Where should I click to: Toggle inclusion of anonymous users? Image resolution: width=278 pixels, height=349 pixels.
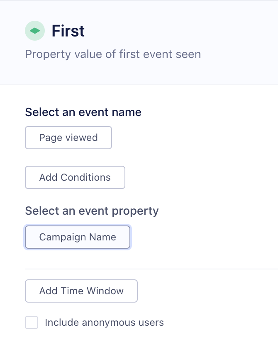click(32, 322)
